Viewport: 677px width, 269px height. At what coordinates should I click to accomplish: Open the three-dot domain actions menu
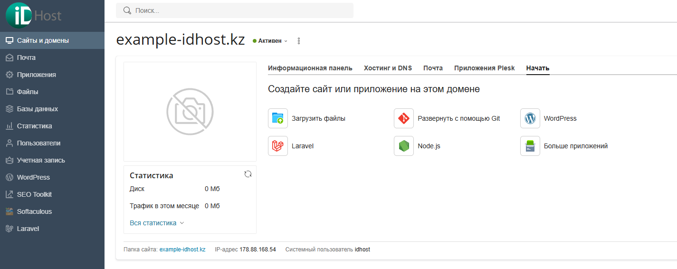tap(299, 41)
